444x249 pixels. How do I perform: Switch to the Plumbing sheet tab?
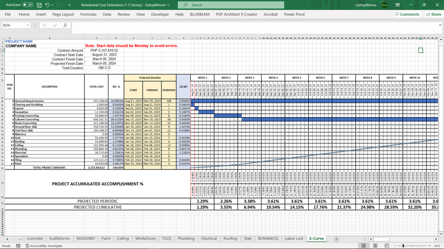(x=186, y=239)
